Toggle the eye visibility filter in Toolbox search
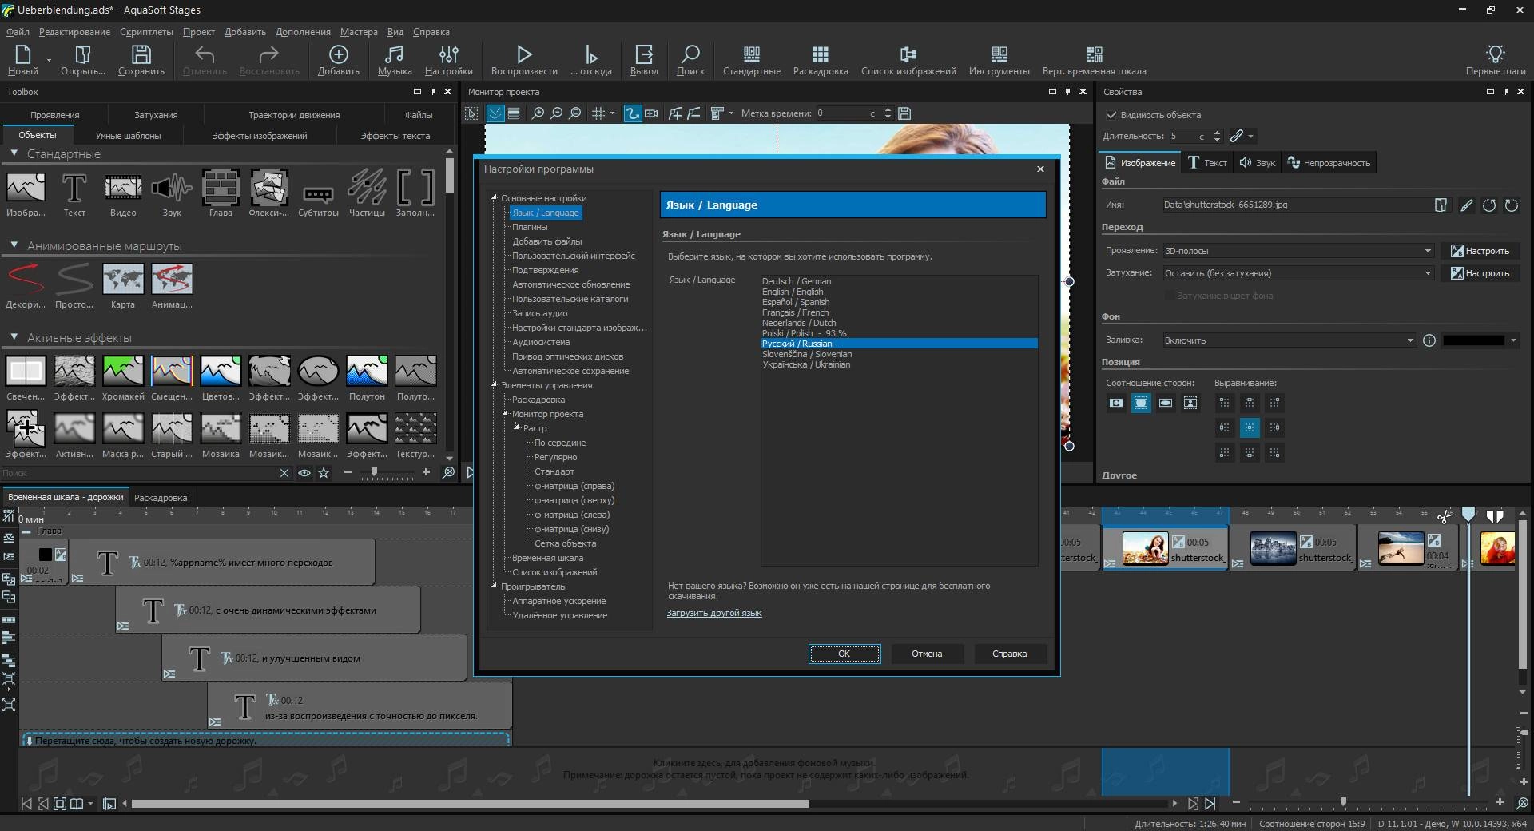Screen dimensions: 1534x831 pos(304,473)
